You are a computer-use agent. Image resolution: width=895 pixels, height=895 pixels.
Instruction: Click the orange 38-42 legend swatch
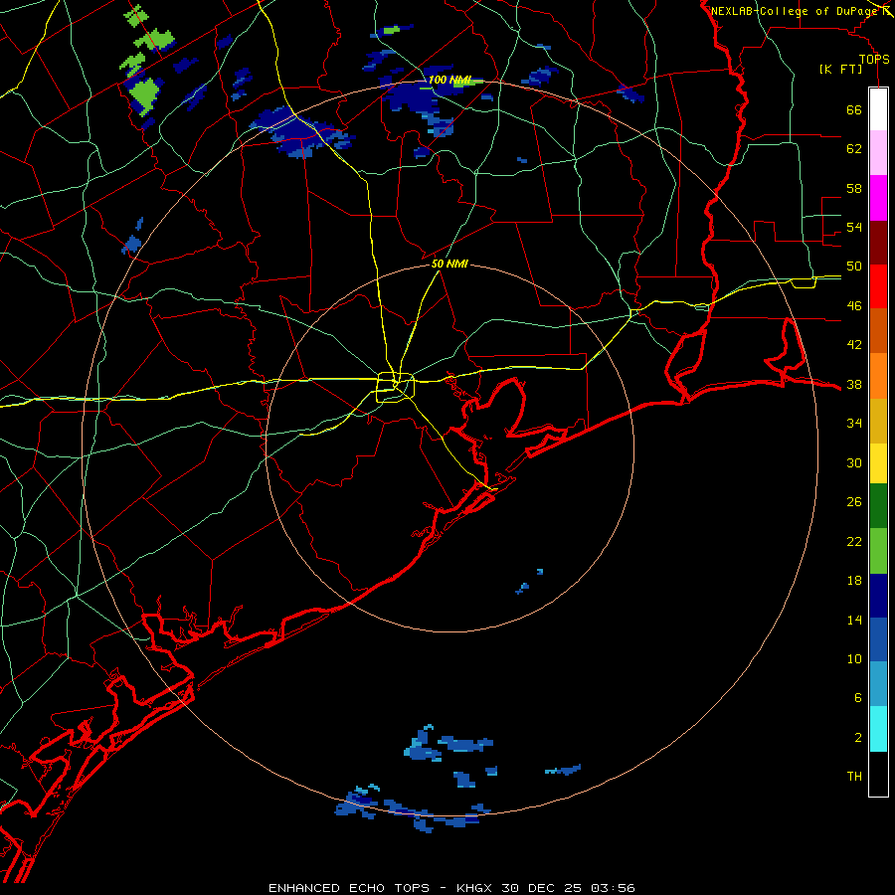(x=878, y=376)
